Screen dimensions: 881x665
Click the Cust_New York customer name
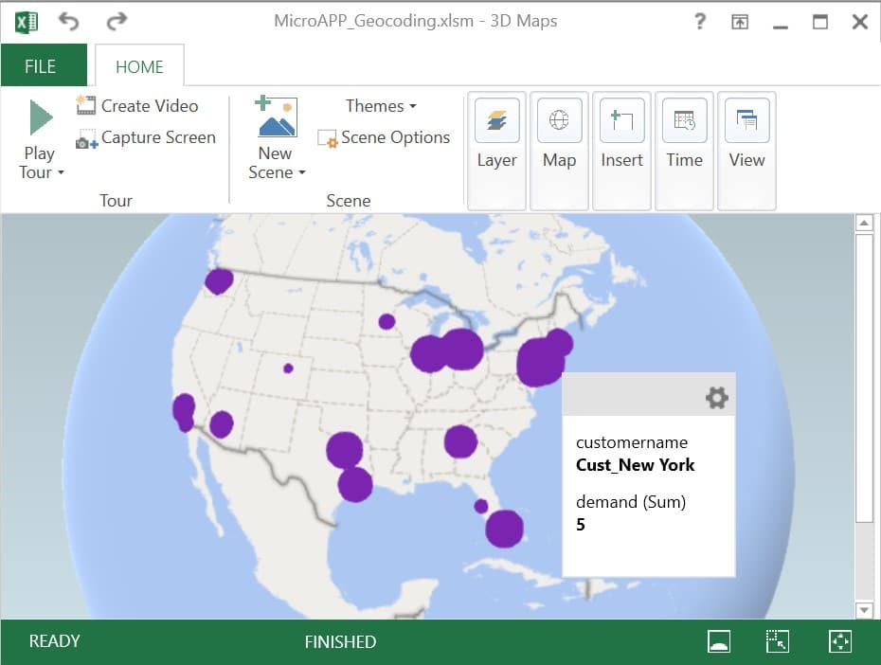point(635,465)
